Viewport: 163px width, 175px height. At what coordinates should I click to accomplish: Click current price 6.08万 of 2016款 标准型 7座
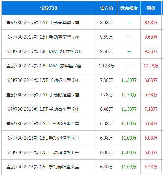coord(151,80)
